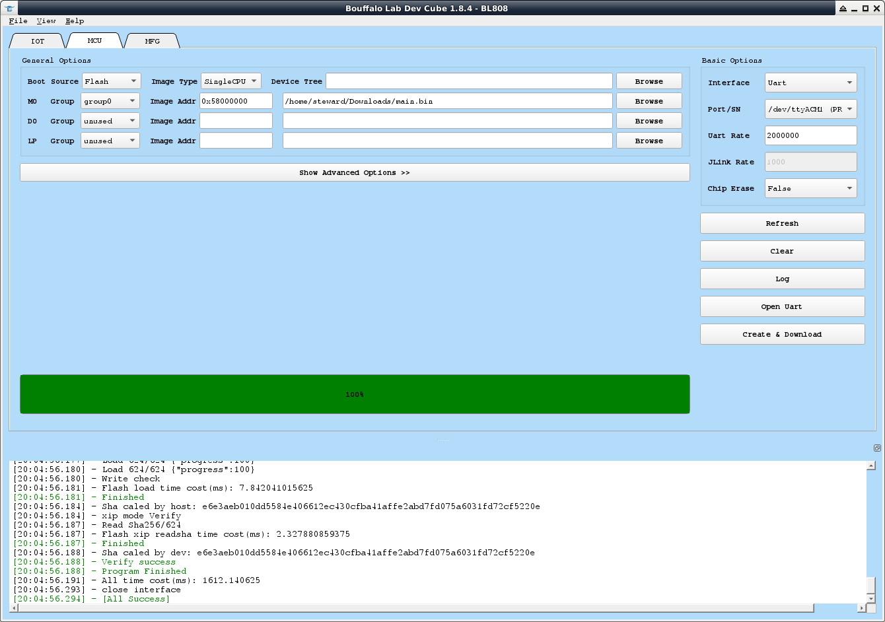Click the "Read Sha256/624" log line
The width and height of the screenshot is (885, 622).
click(x=97, y=525)
